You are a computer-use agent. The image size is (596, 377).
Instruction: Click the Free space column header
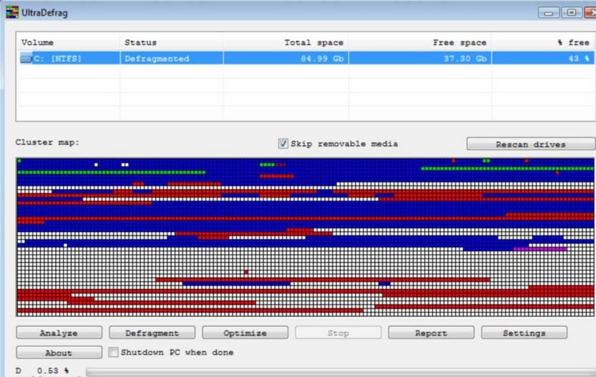420,42
